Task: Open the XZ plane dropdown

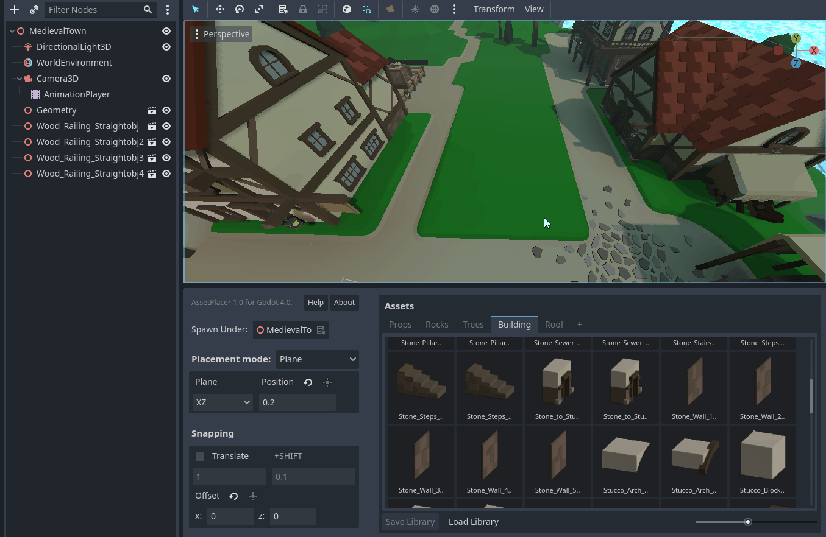Action: tap(223, 402)
